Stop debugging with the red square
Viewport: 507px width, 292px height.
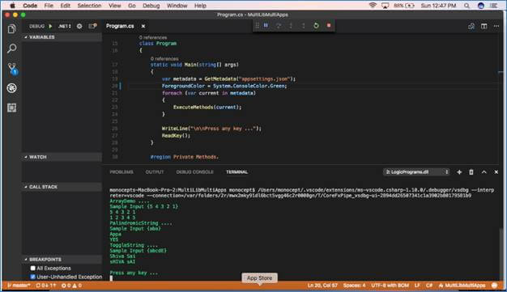(x=329, y=25)
